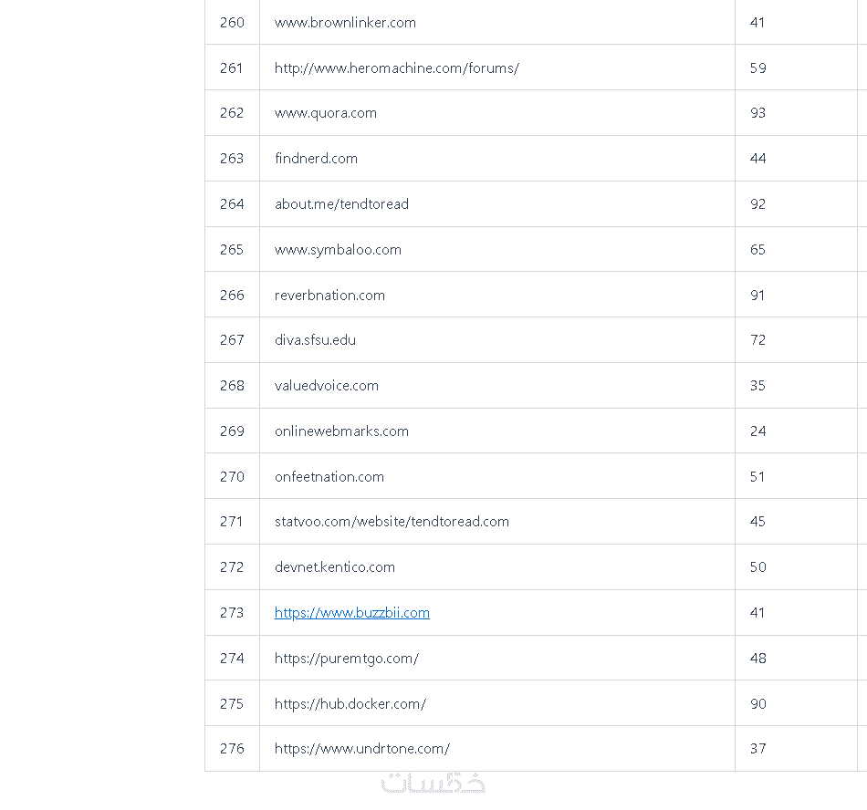Select the https://puremtgo.com/ entry
Viewport: 867px width, 810px height.
click(x=347, y=659)
